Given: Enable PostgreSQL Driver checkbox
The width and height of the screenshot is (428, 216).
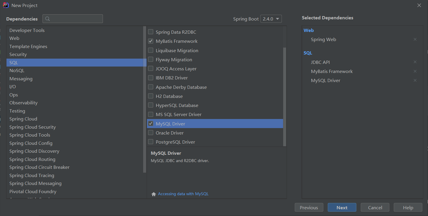Looking at the screenshot, I should point(150,142).
